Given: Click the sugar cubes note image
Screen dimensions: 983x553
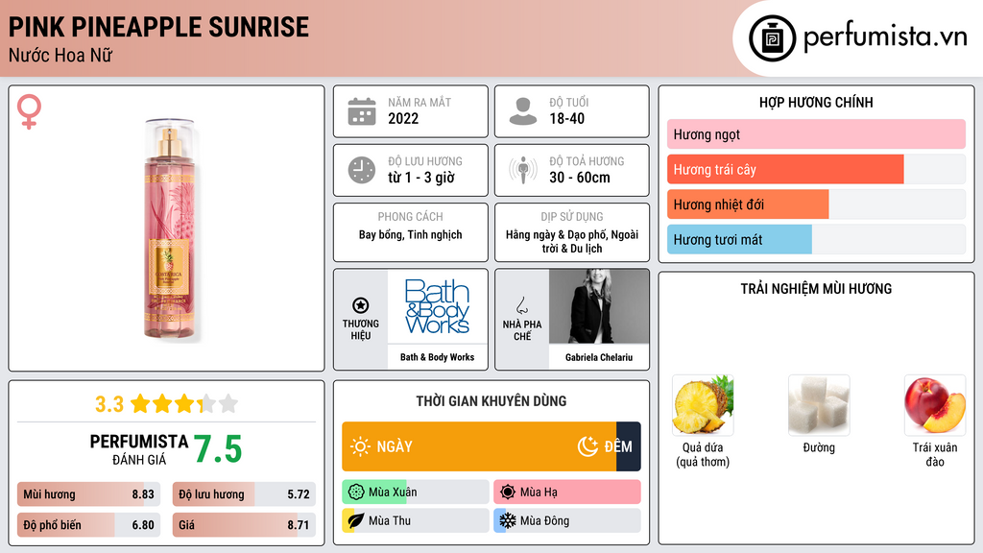Looking at the screenshot, I should point(819,405).
